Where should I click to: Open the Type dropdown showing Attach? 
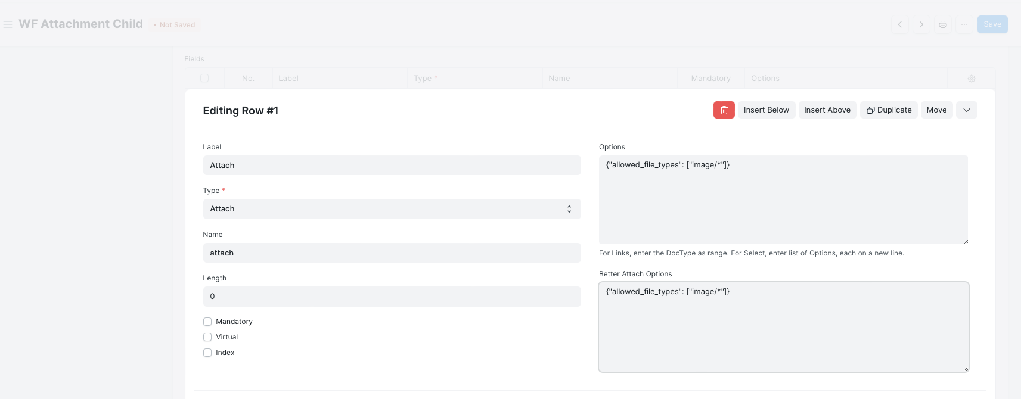(392, 209)
